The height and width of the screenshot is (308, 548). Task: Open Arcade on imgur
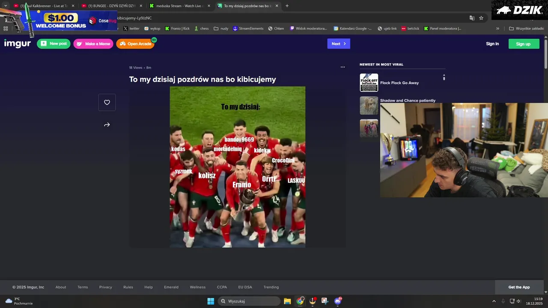tap(135, 44)
